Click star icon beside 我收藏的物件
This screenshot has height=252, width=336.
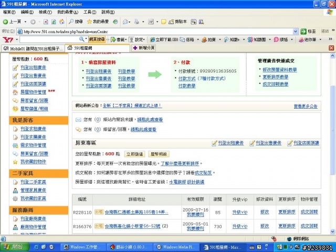click(15, 162)
